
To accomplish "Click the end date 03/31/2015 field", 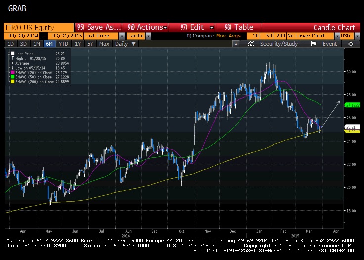I will click(66, 36).
